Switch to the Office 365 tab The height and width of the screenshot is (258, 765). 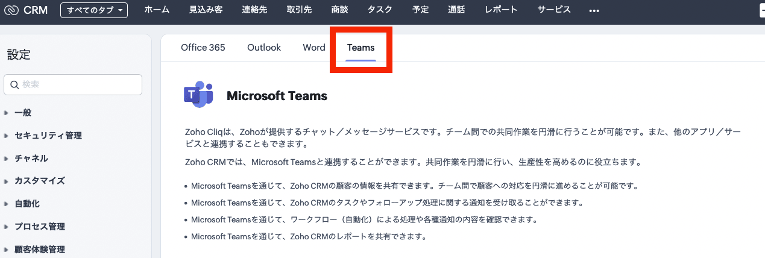pos(203,48)
